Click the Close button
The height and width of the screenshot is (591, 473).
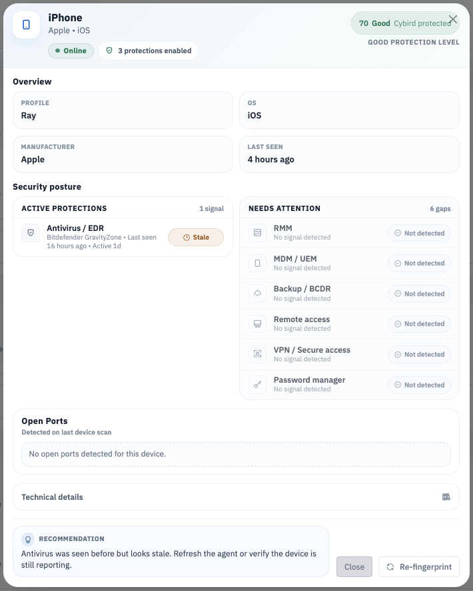(354, 566)
